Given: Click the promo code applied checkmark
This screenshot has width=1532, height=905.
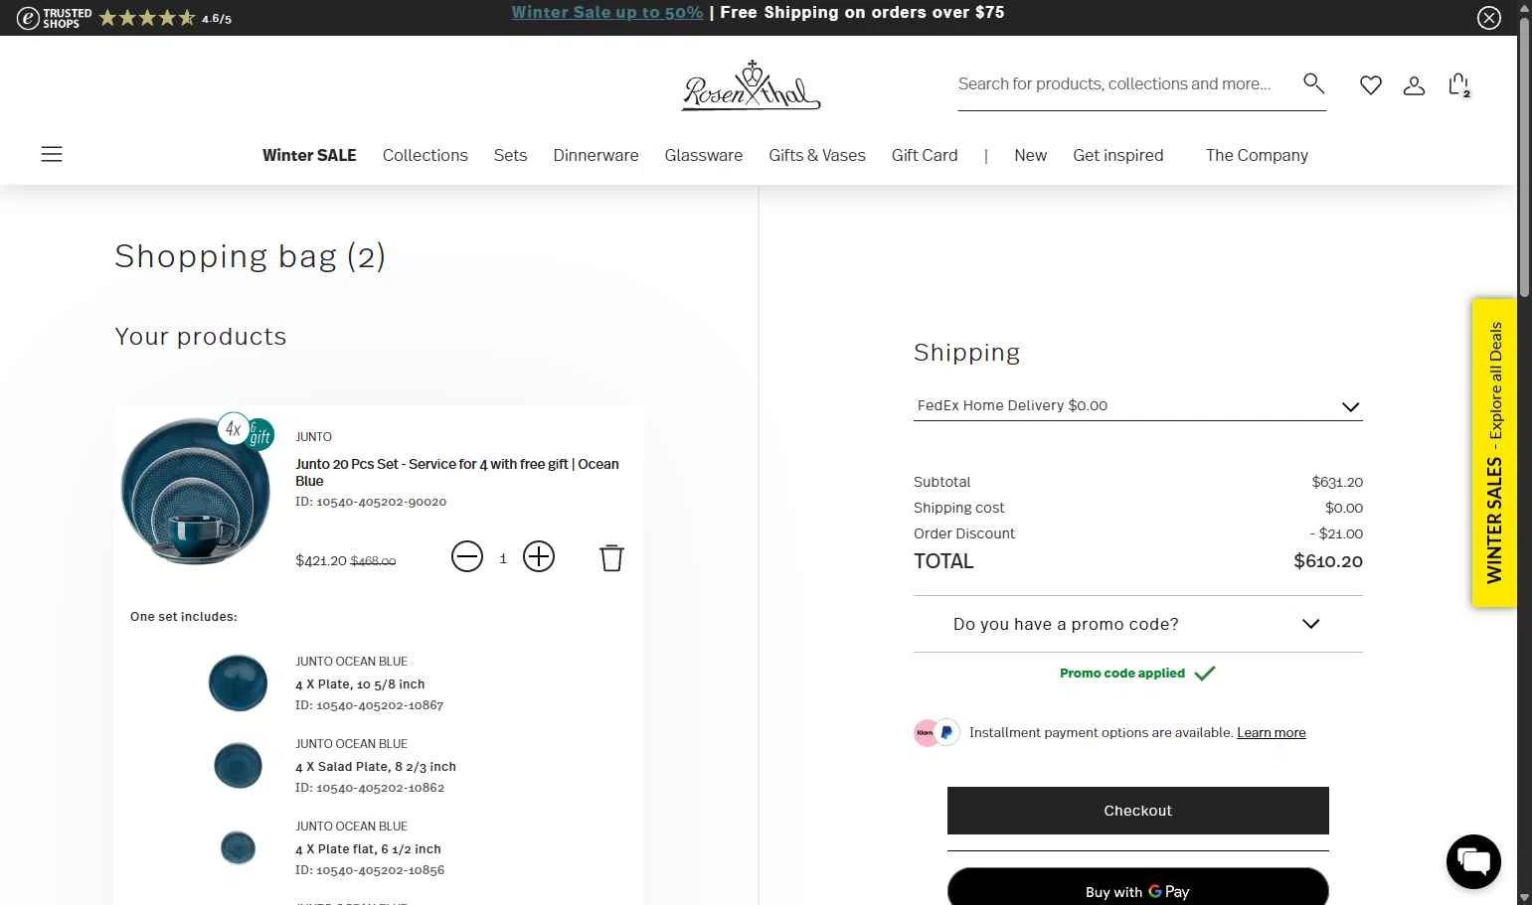Looking at the screenshot, I should coord(1205,674).
